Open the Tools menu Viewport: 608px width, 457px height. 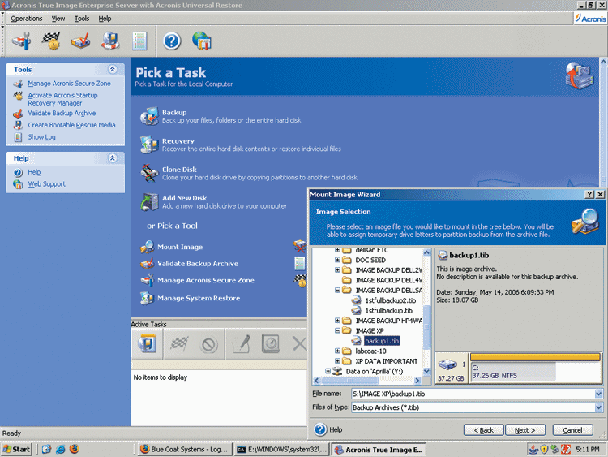[82, 18]
